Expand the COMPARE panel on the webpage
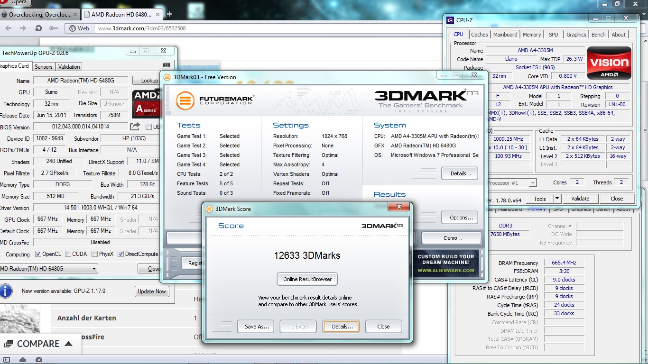Image resolution: width=648 pixels, height=364 pixels. [38, 344]
